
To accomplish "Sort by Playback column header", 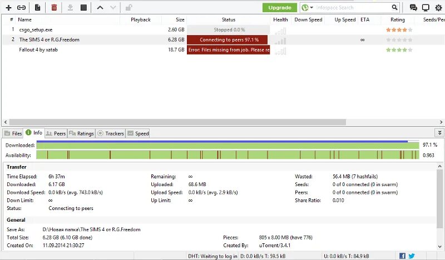I will click(141, 19).
